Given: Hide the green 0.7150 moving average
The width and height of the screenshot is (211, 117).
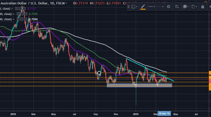Looking at the screenshot, I should tap(18, 14).
